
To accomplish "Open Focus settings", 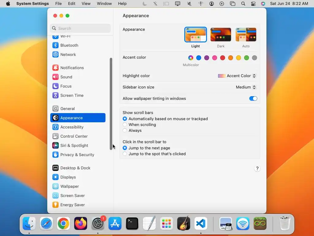I will point(78,86).
